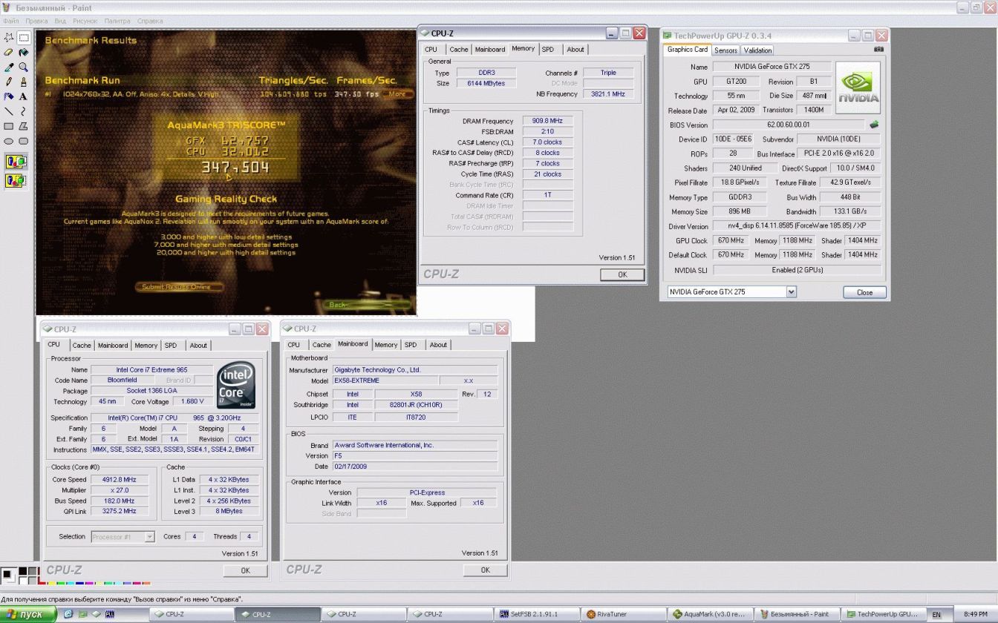Screen dimensions: 998x623
Task: Click the More button beside the benchmark run
Action: click(x=397, y=94)
